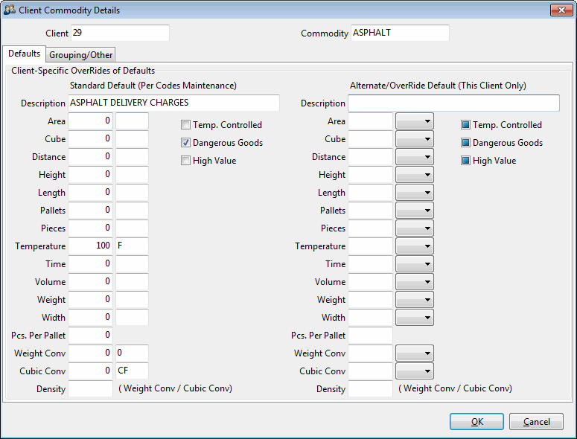
Task: Click the override Pcs. Per Pallet field
Action: pos(370,336)
